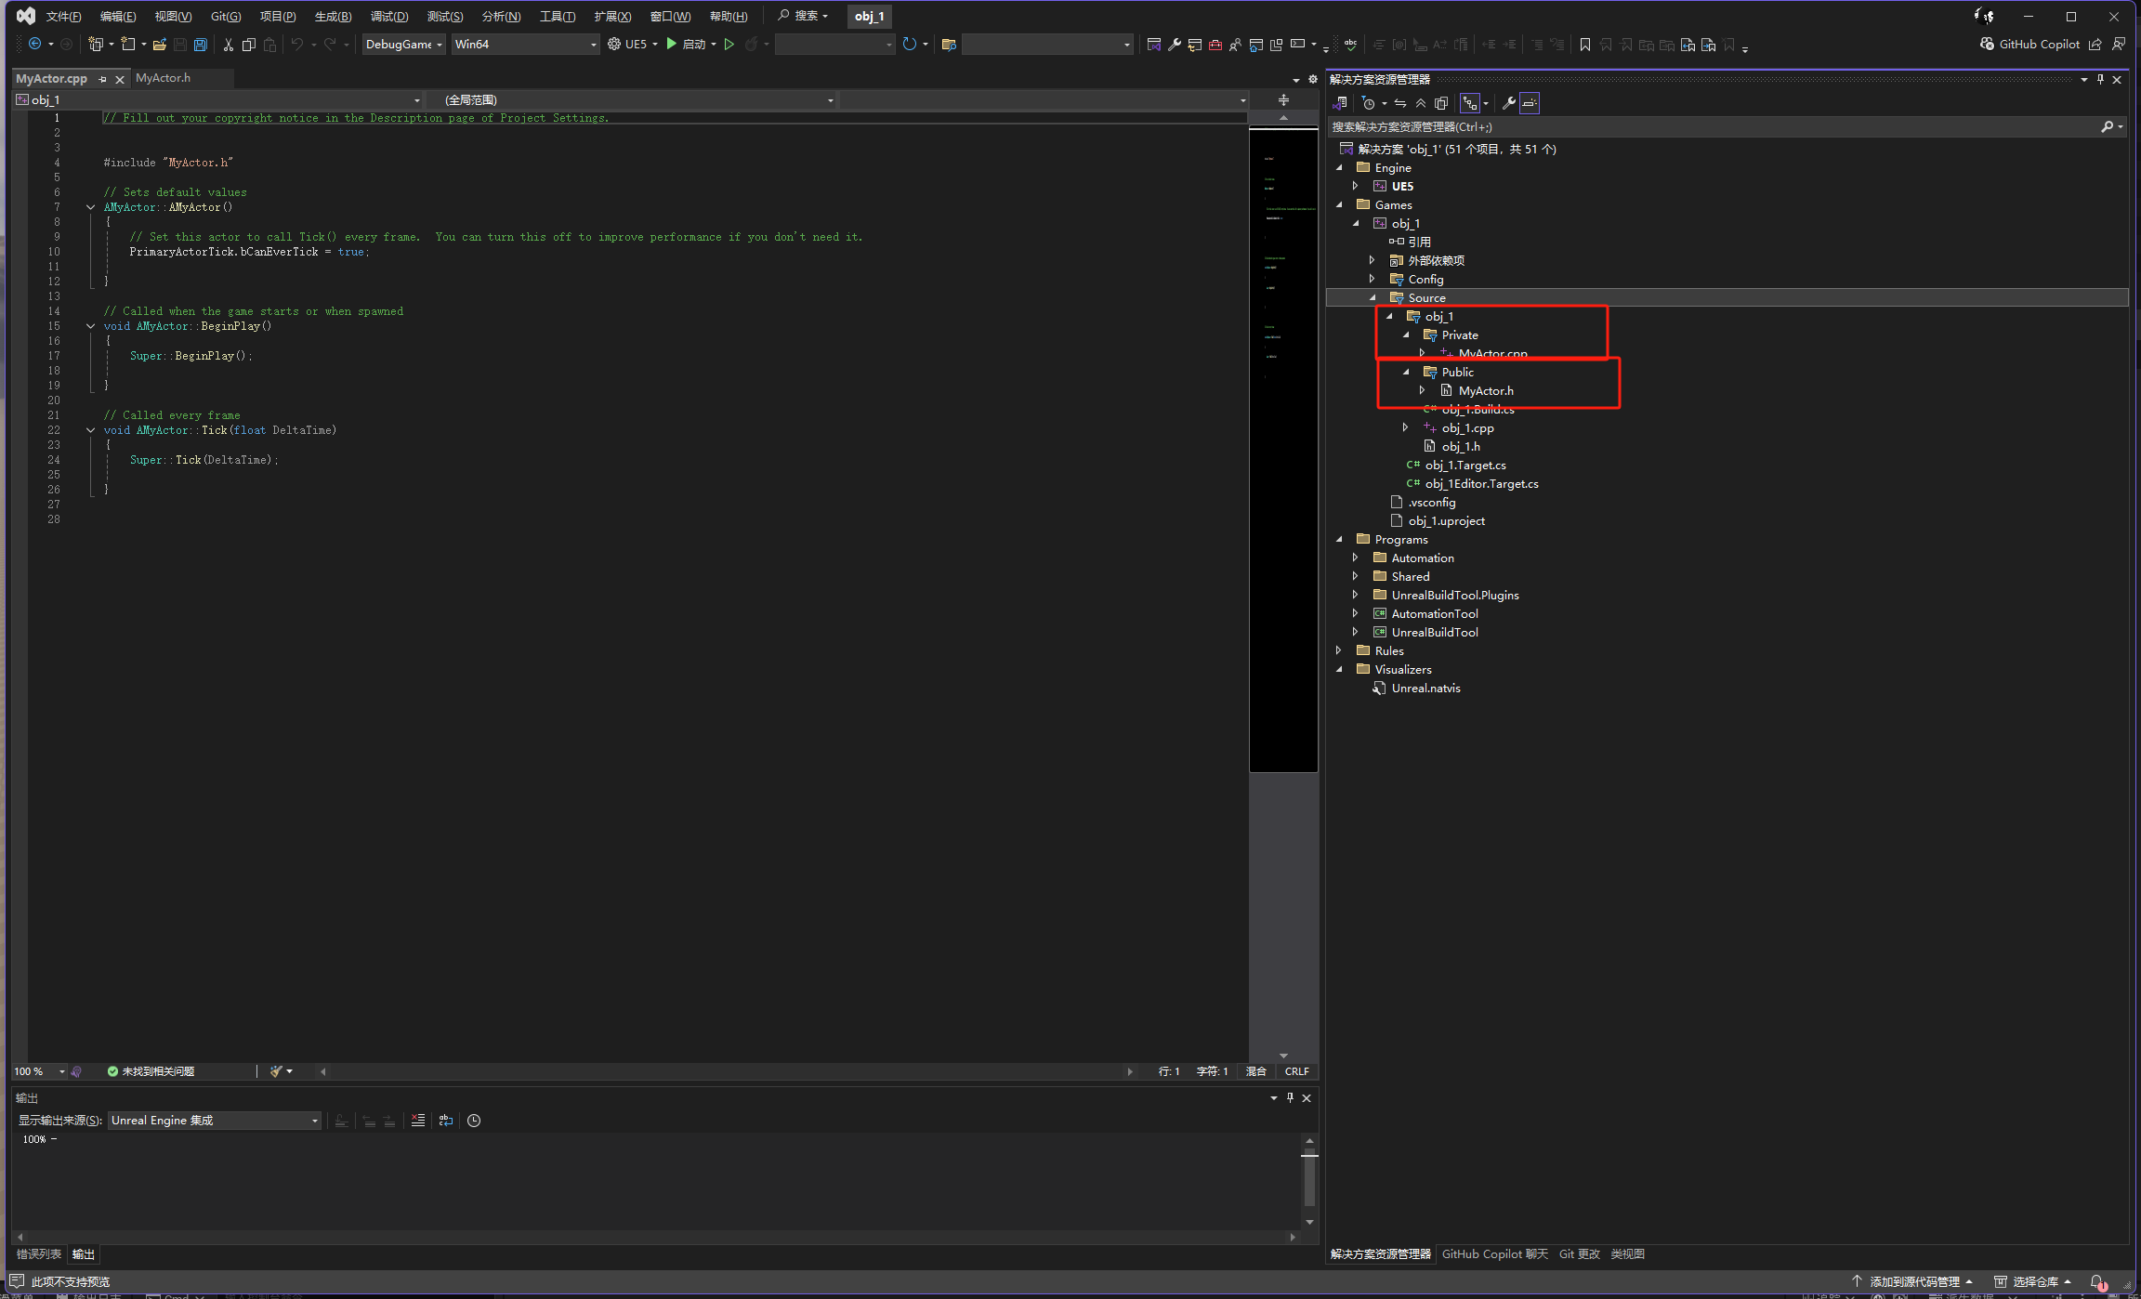Expand the Config folder
The image size is (2141, 1299).
point(1373,280)
